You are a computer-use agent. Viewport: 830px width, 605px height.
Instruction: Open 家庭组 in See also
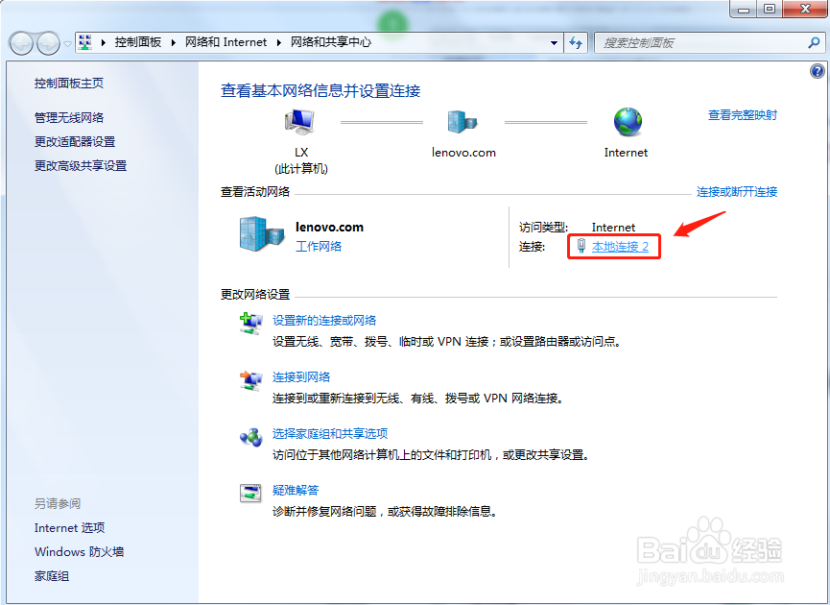[x=52, y=576]
